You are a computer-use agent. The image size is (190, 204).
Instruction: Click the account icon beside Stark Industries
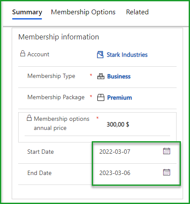point(100,55)
